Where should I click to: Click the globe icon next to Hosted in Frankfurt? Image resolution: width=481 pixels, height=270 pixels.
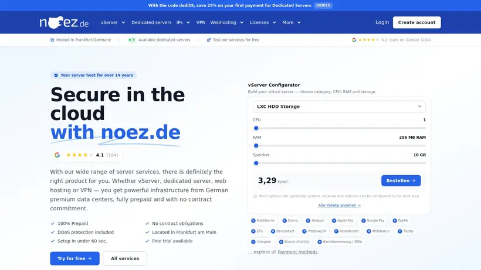52,40
